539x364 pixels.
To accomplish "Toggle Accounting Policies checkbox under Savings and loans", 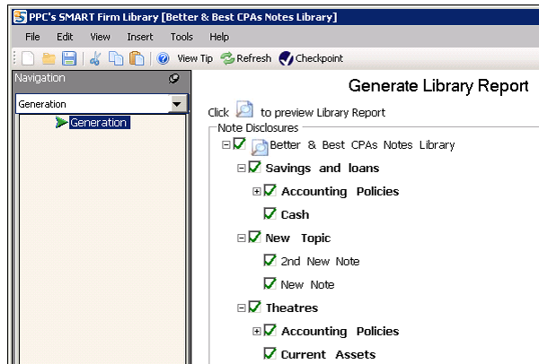I will click(270, 191).
